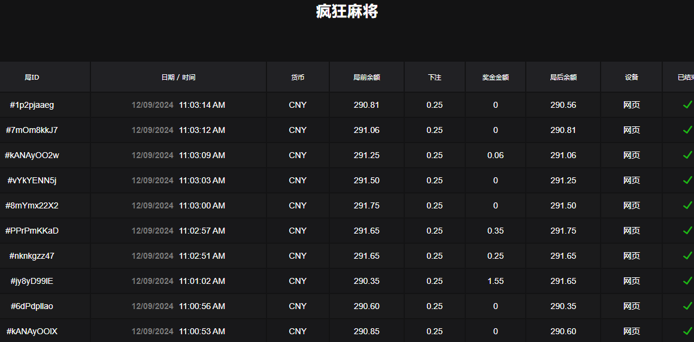The height and width of the screenshot is (342, 694).
Task: Click the green checkmark for round #nknkgzz47
Action: click(687, 256)
